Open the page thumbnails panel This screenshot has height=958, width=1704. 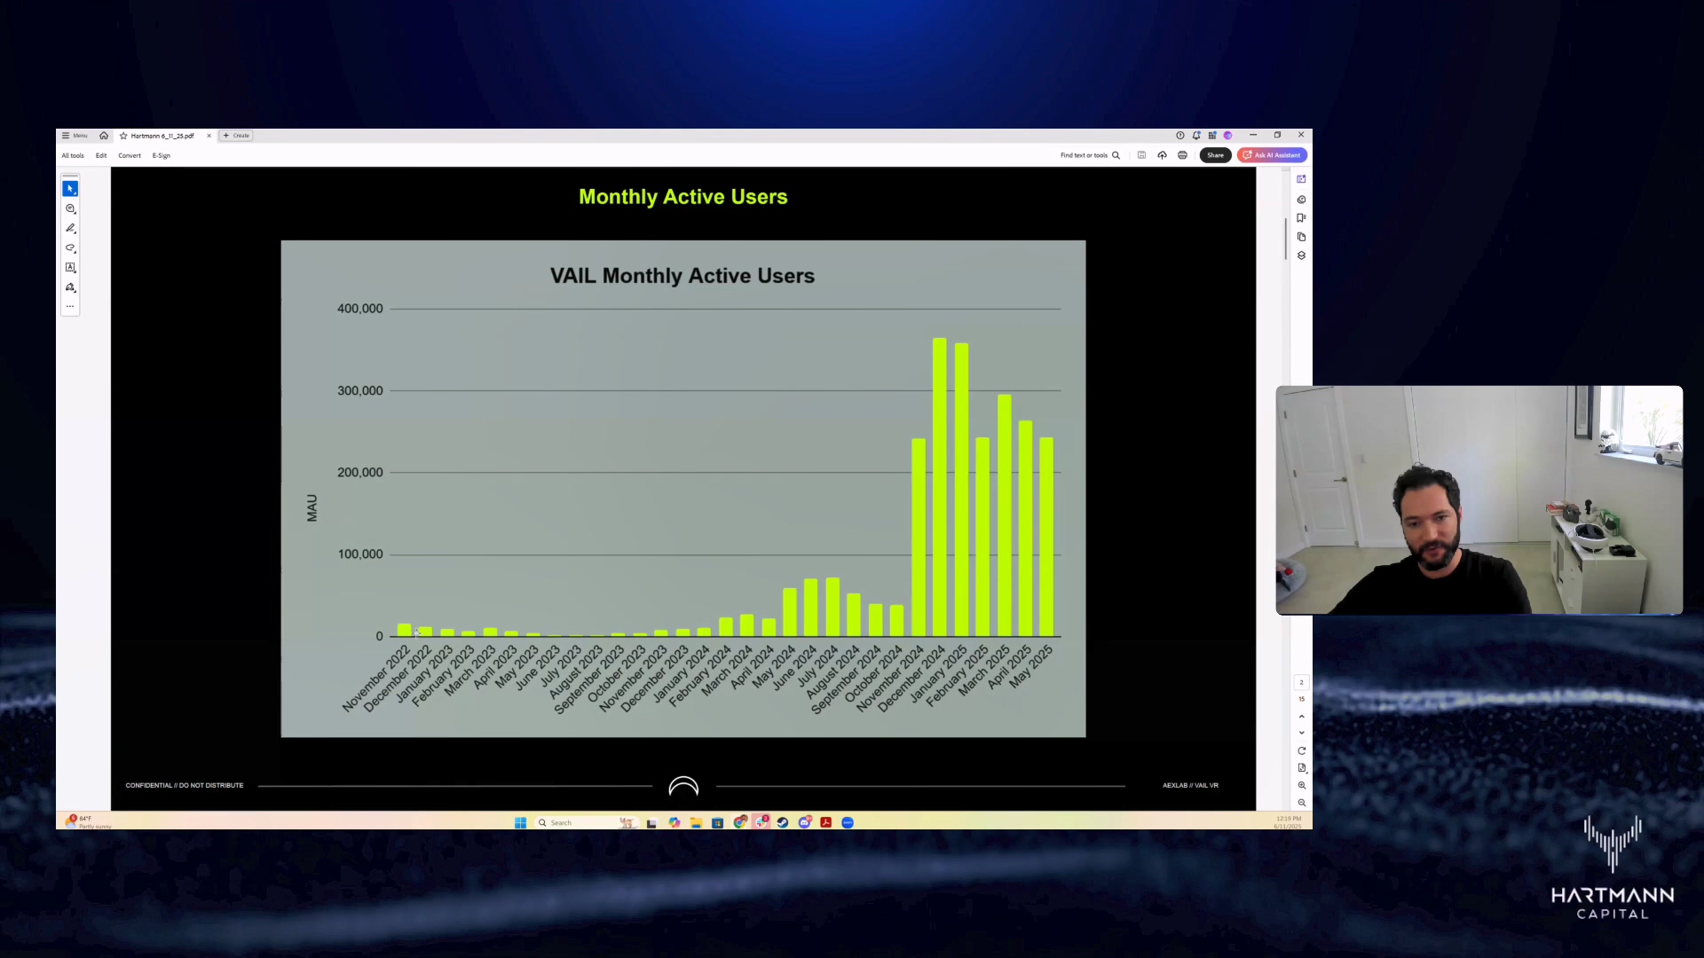click(1301, 237)
